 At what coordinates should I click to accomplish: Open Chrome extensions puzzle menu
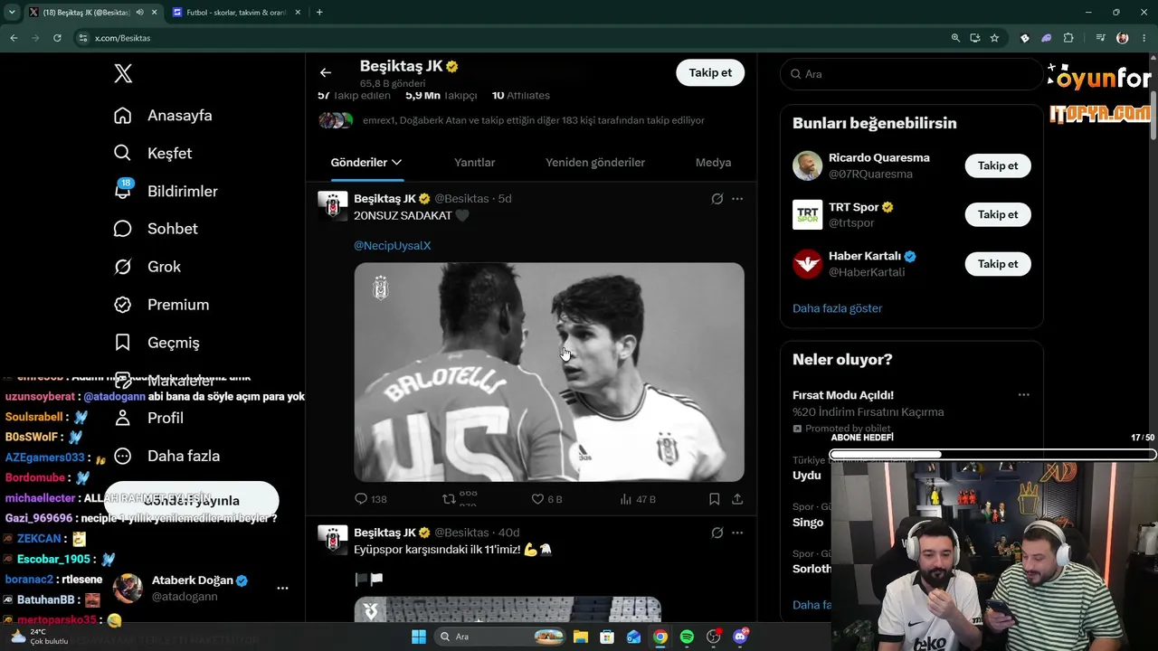pos(1068,38)
